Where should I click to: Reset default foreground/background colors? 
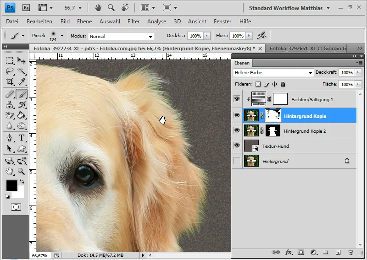(x=7, y=196)
